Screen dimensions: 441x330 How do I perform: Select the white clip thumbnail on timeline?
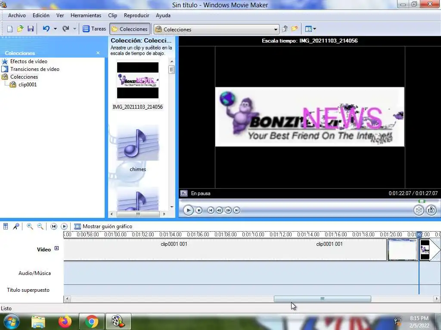tap(402, 250)
